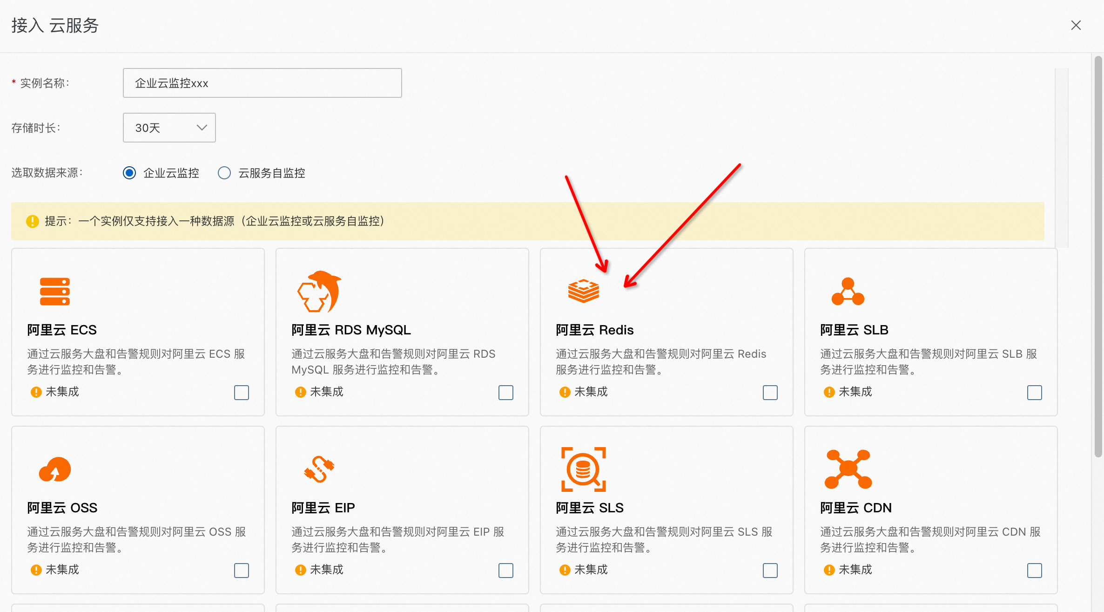Click the 阿里云 SLB card title
Viewport: 1104px width, 612px height.
click(x=855, y=330)
